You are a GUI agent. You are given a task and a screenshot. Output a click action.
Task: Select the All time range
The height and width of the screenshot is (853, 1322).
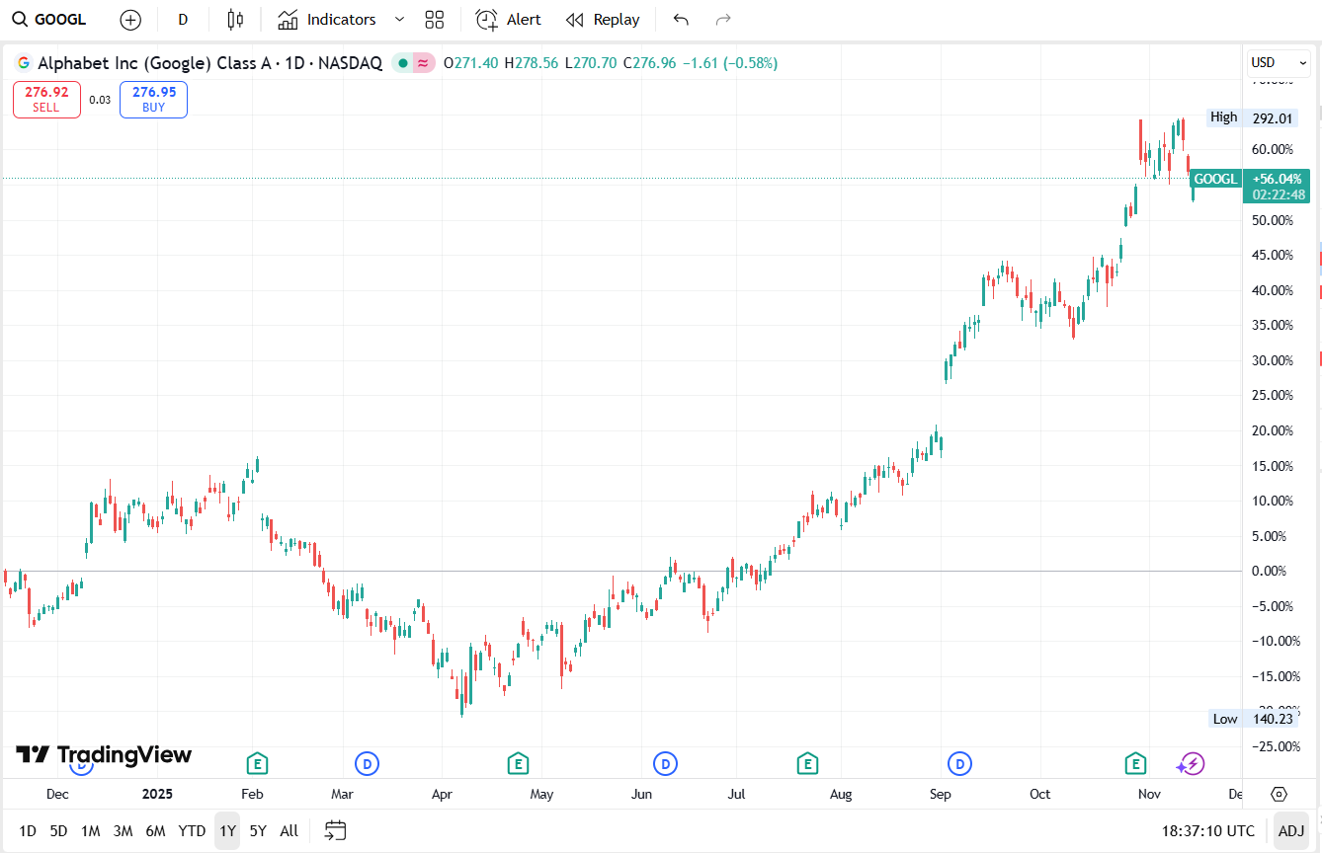[x=289, y=831]
